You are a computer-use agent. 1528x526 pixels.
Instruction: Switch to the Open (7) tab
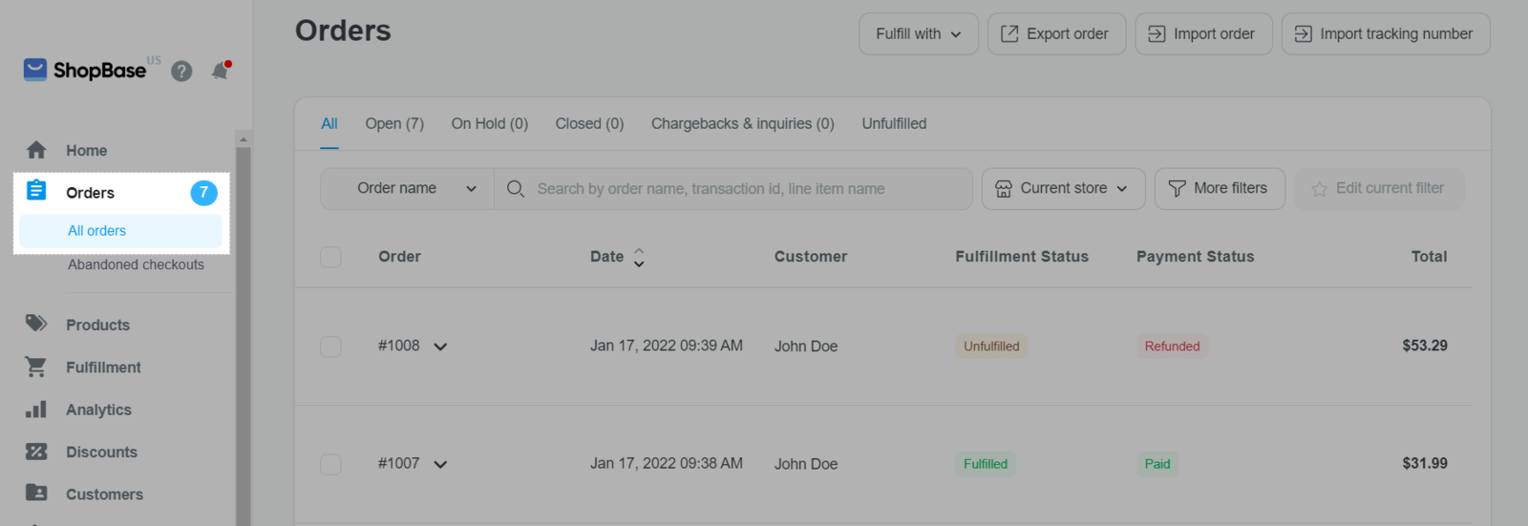(394, 124)
